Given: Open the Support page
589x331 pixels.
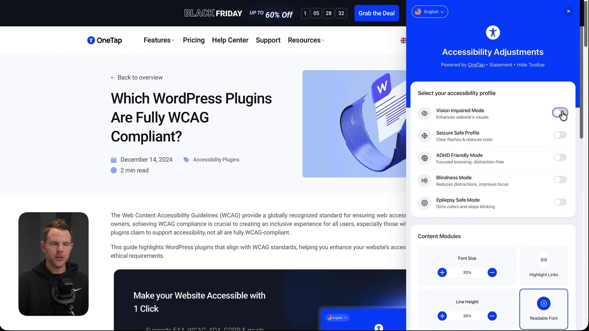Looking at the screenshot, I should pos(268,40).
